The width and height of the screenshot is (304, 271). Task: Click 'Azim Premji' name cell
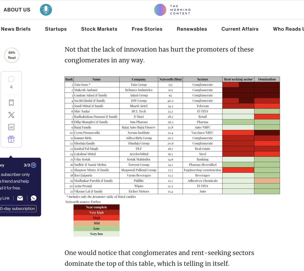96,186
